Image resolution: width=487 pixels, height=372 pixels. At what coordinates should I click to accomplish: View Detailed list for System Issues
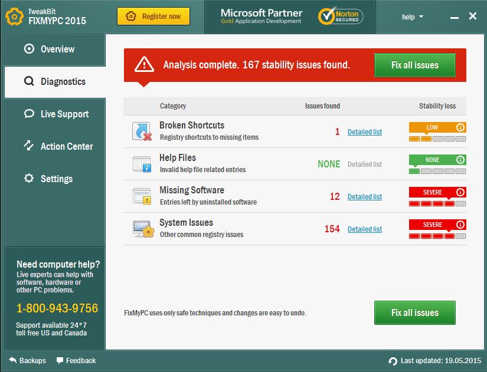tap(364, 229)
